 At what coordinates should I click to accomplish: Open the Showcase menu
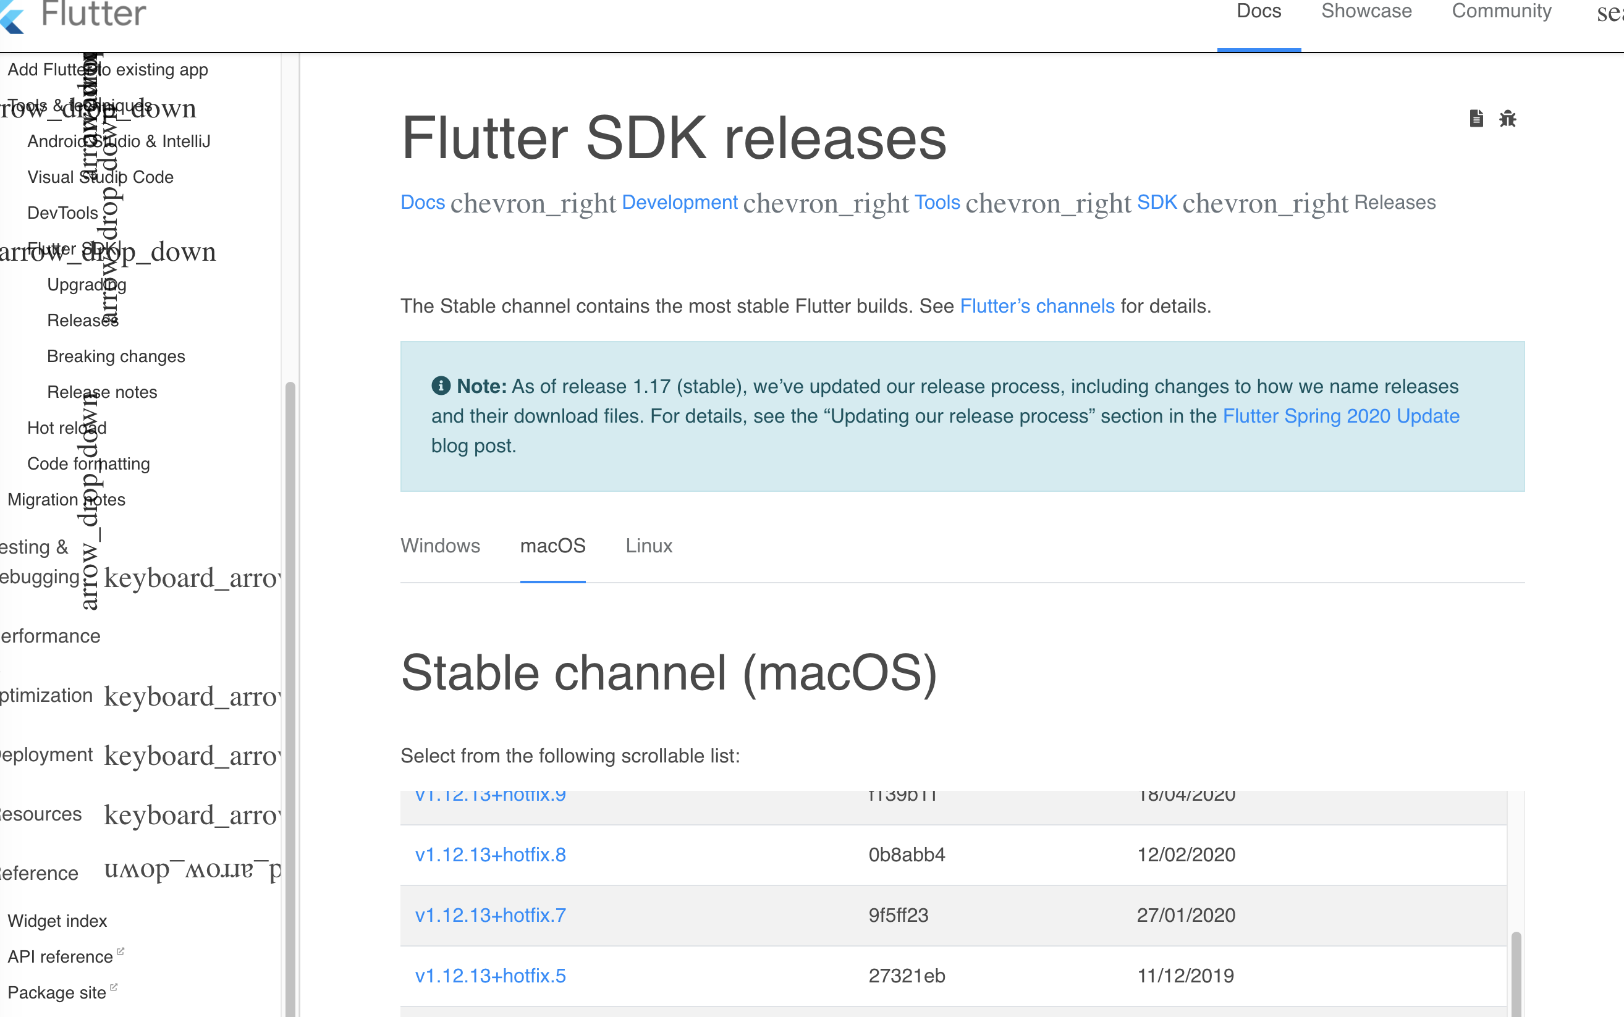[x=1367, y=11]
